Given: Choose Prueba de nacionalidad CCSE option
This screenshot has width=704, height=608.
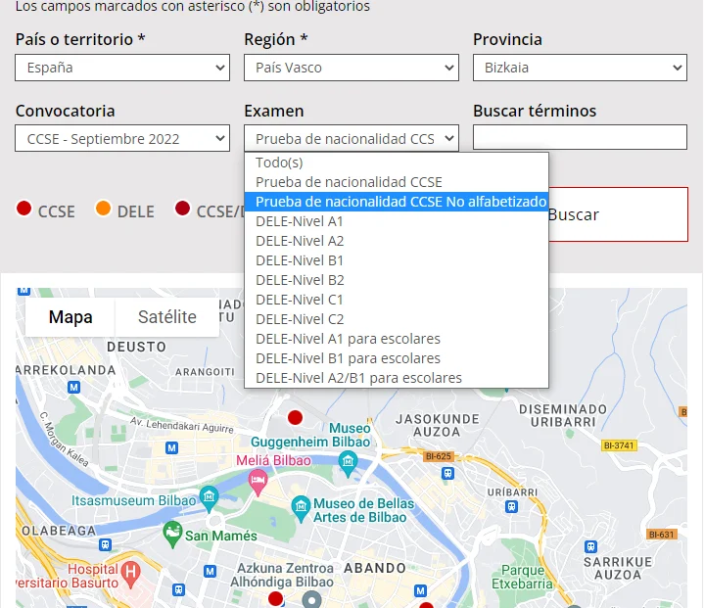Looking at the screenshot, I should coord(396,182).
